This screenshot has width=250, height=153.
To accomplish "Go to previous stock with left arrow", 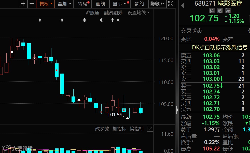I will tap(183, 6).
